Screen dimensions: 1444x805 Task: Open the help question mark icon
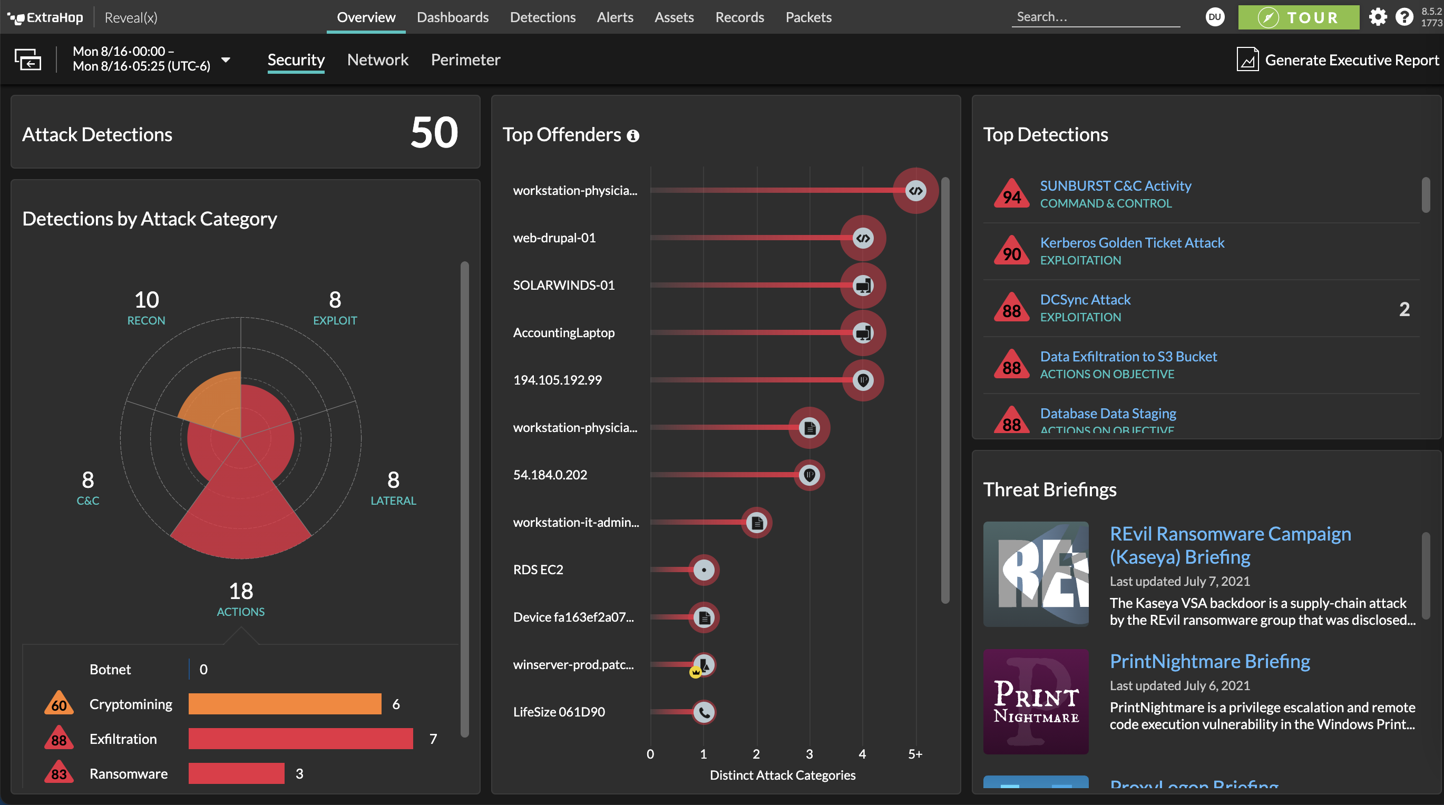[x=1404, y=17]
